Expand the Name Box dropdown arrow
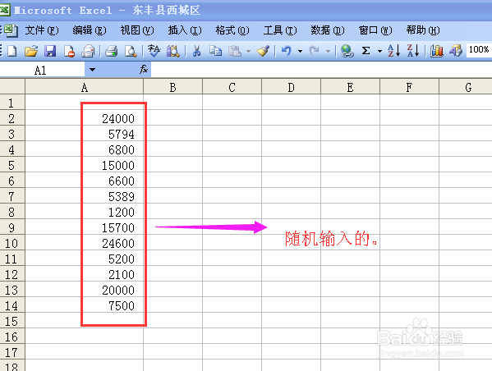 coord(92,70)
